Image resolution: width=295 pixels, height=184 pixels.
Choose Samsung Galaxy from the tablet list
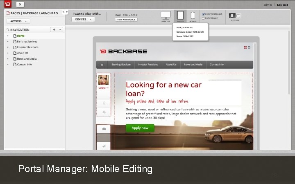[190, 32]
